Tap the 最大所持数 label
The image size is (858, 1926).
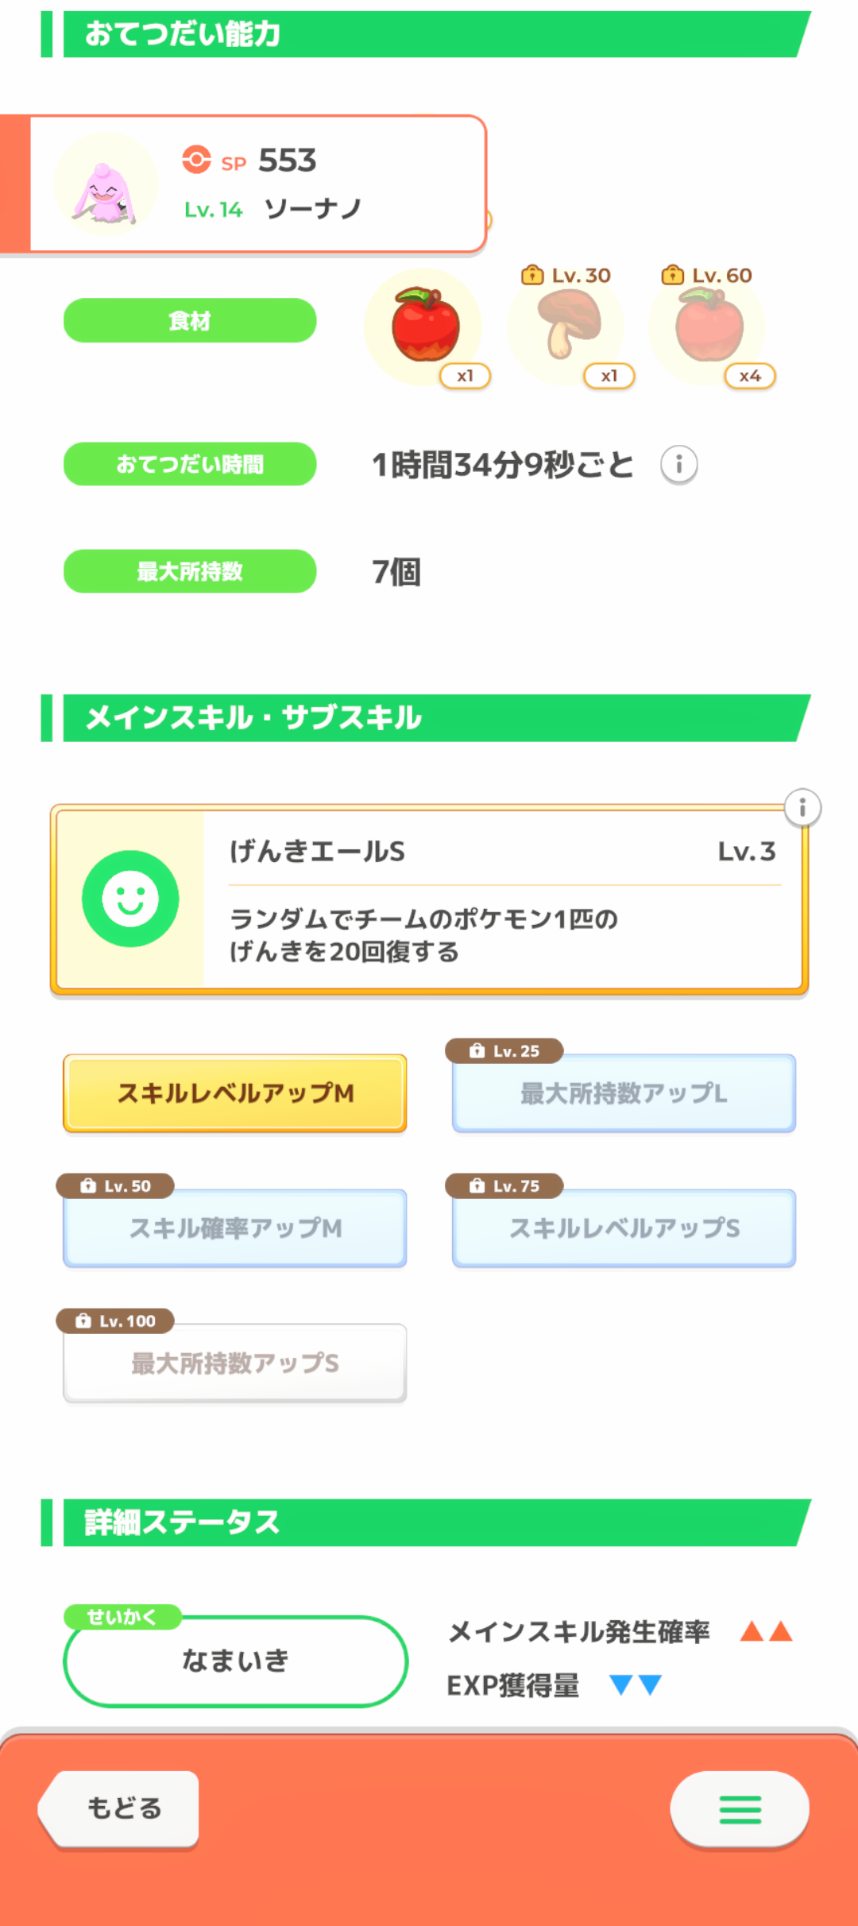coord(190,571)
